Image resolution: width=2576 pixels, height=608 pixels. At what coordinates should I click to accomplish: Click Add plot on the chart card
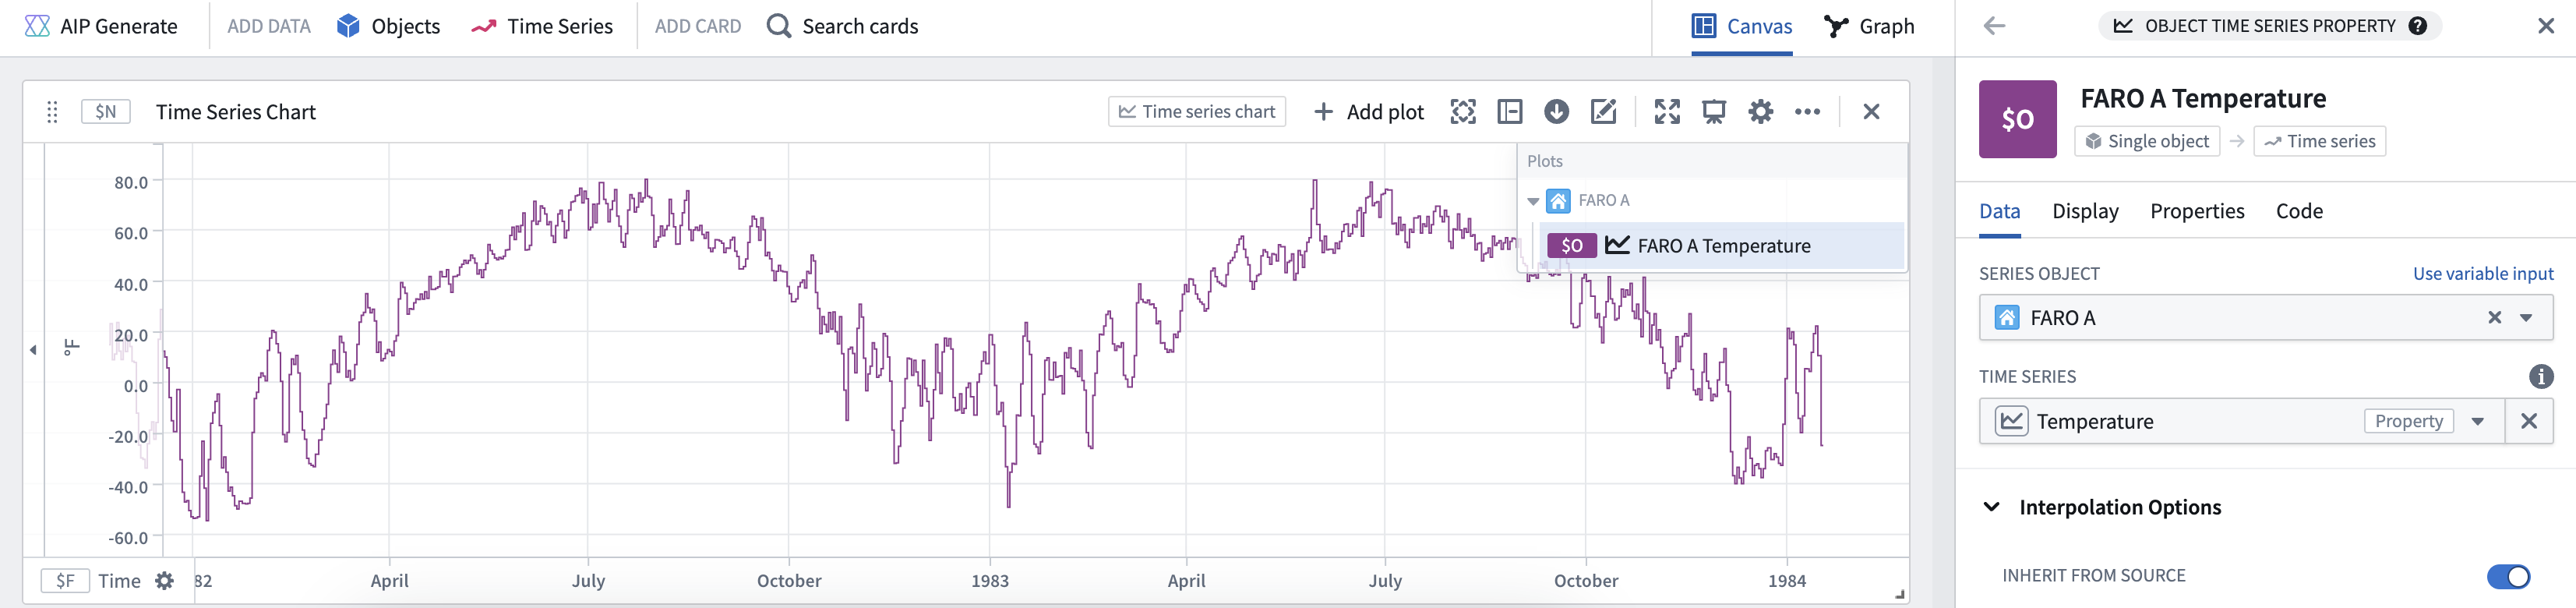tap(1368, 112)
